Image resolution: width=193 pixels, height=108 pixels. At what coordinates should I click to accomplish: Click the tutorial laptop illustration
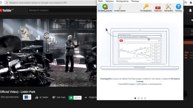(x=140, y=49)
